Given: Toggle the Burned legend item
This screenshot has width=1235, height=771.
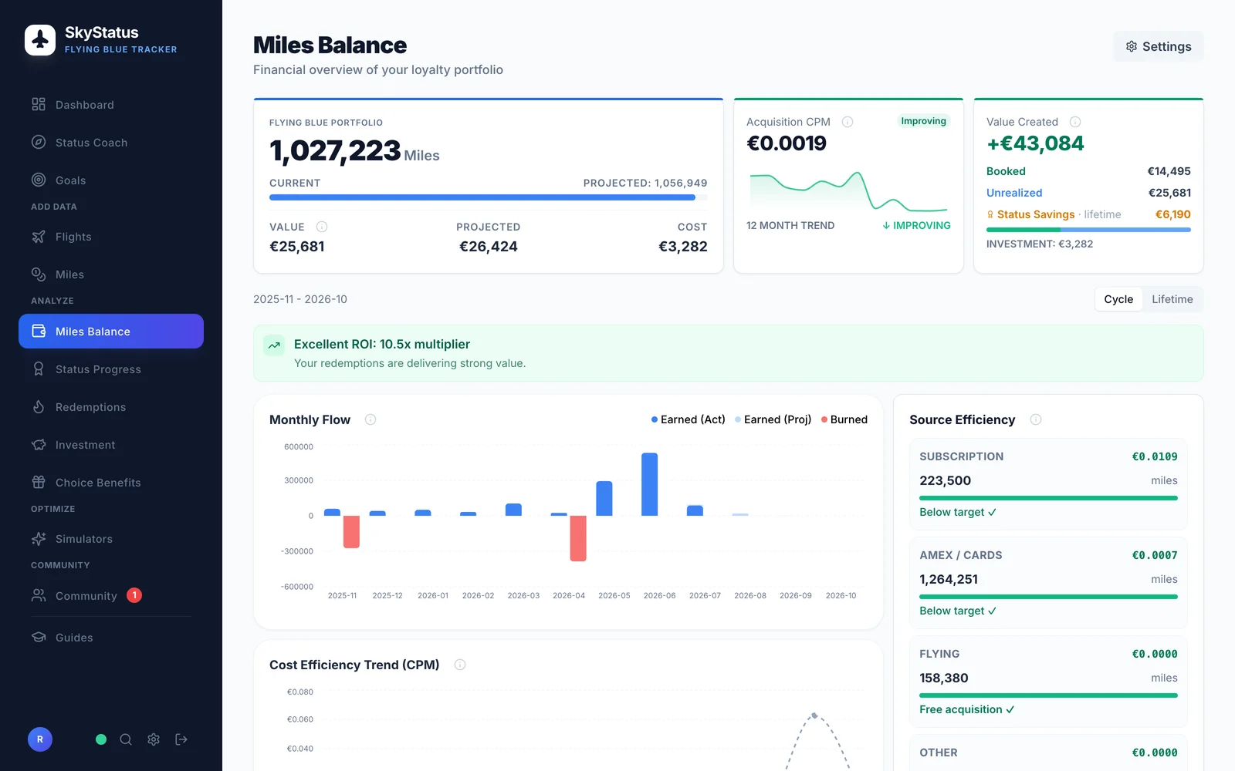Looking at the screenshot, I should (x=844, y=419).
